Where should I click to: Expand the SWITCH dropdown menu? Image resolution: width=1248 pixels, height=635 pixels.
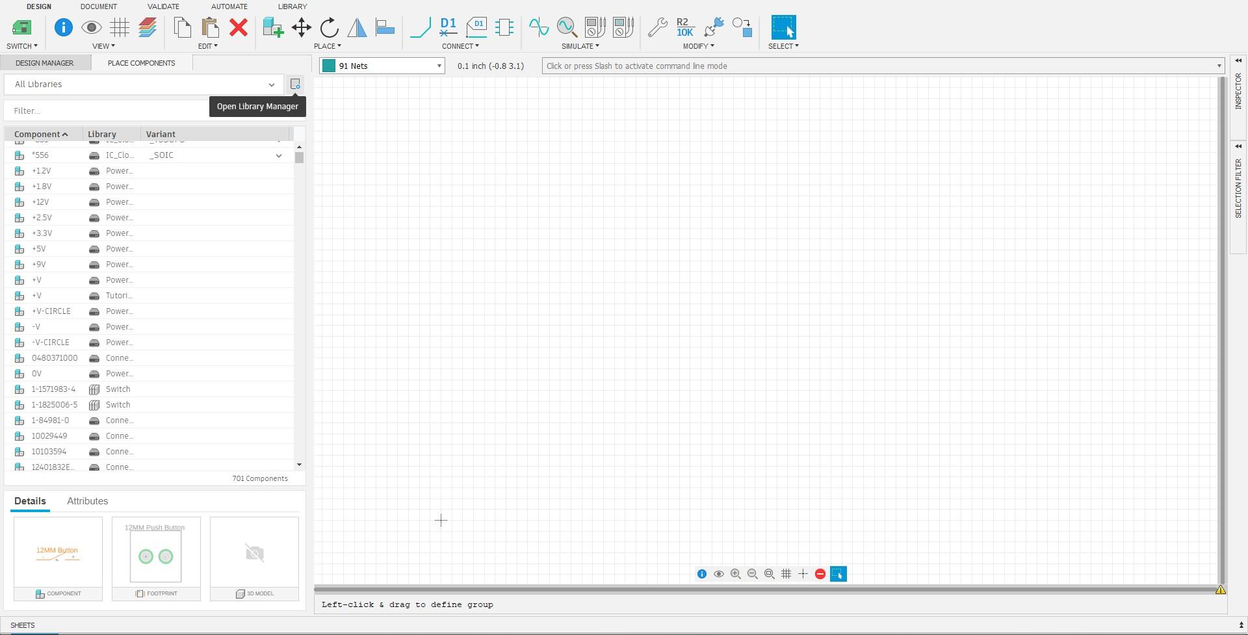click(22, 46)
